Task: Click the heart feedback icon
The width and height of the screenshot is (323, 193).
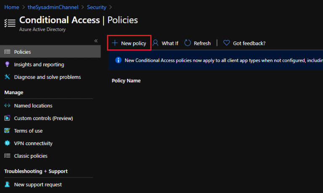Action: (226, 43)
